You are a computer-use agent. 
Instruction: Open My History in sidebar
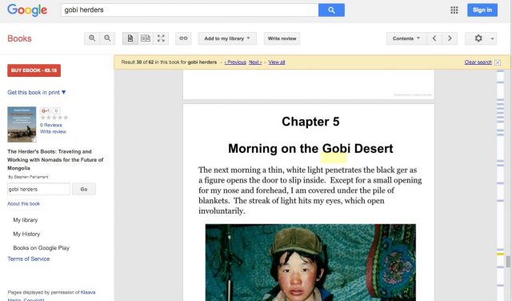click(x=26, y=234)
